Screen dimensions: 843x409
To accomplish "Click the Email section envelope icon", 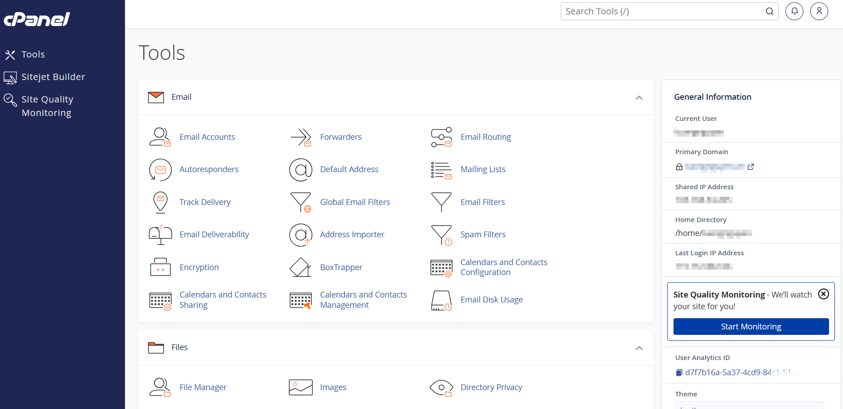I will tap(156, 97).
